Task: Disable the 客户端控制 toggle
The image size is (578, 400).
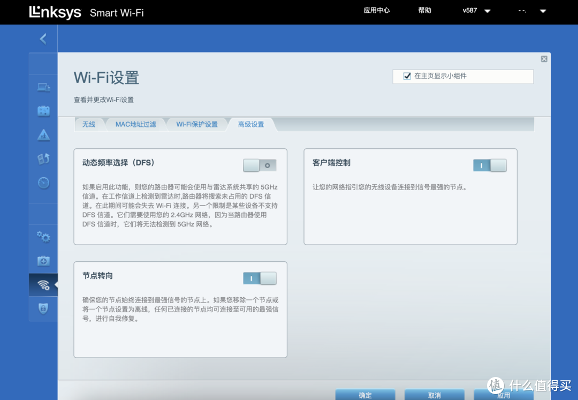Action: click(x=490, y=166)
